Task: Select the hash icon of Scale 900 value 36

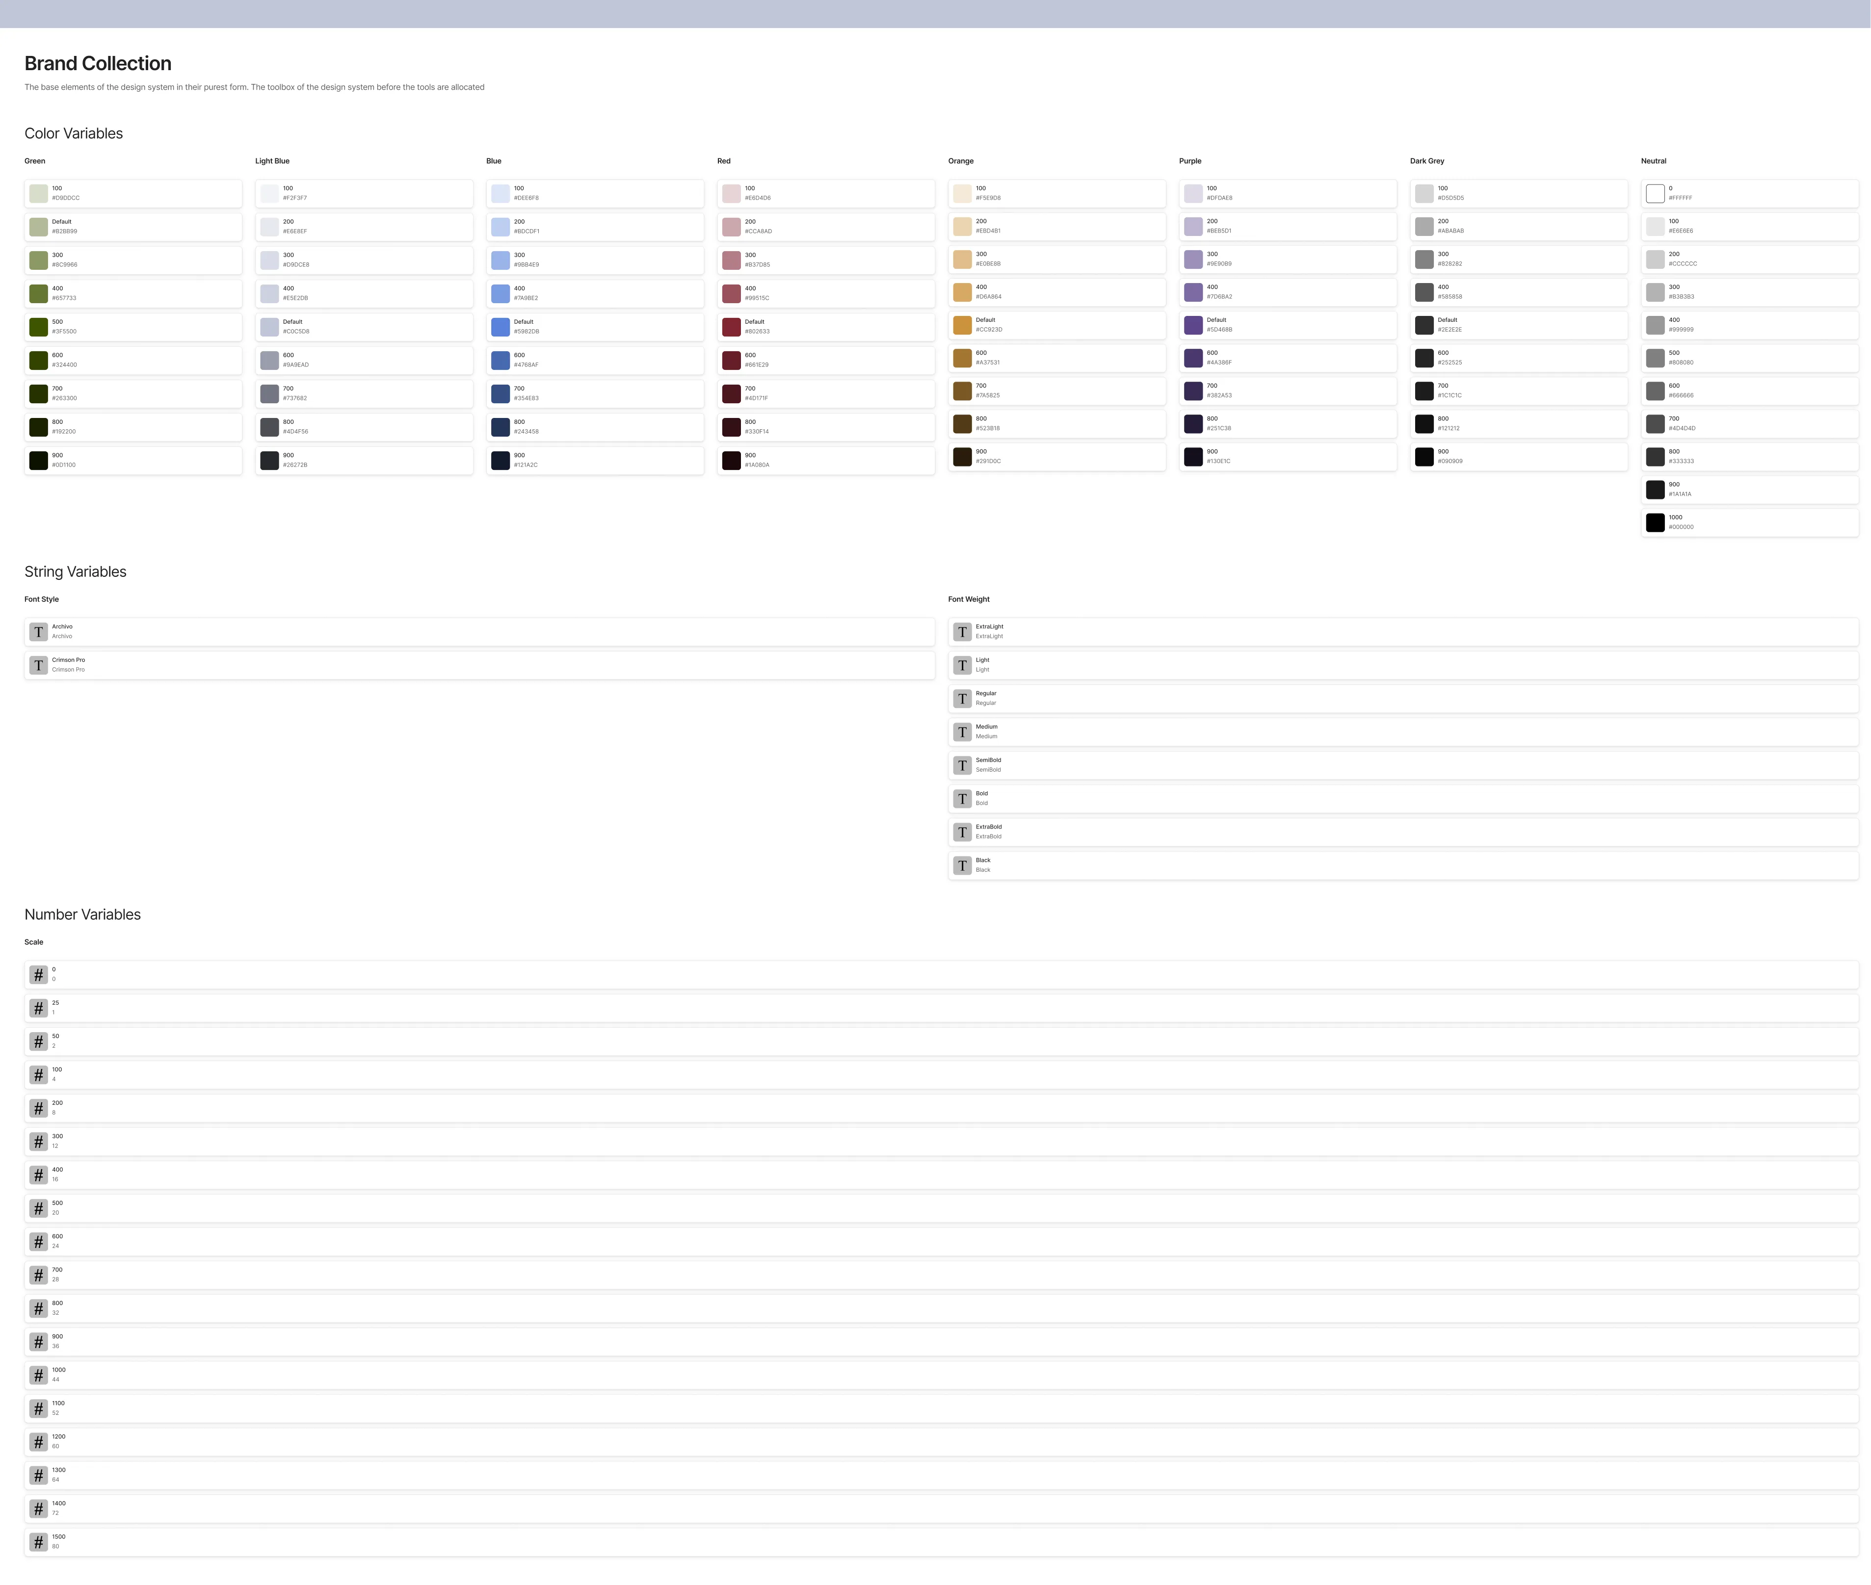Action: tap(39, 1342)
